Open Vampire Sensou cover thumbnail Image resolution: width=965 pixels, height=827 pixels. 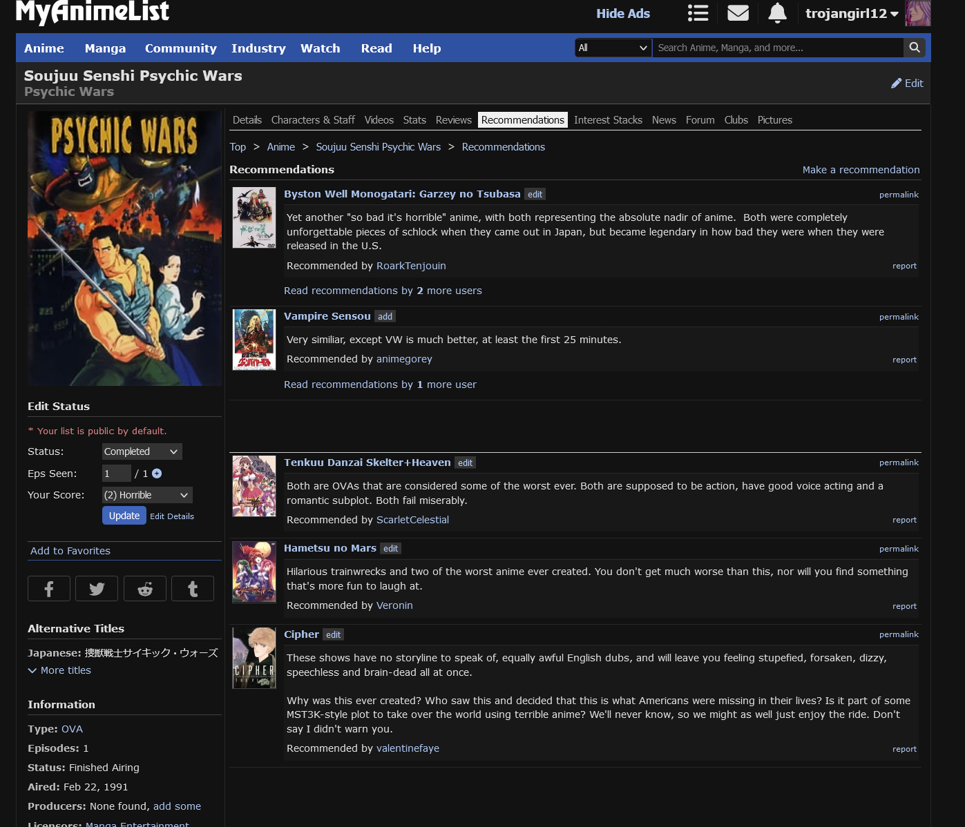(x=254, y=340)
